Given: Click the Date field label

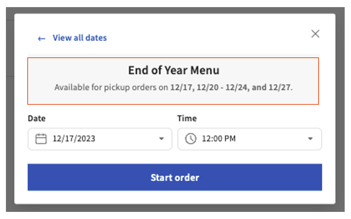Looking at the screenshot, I should [37, 118].
